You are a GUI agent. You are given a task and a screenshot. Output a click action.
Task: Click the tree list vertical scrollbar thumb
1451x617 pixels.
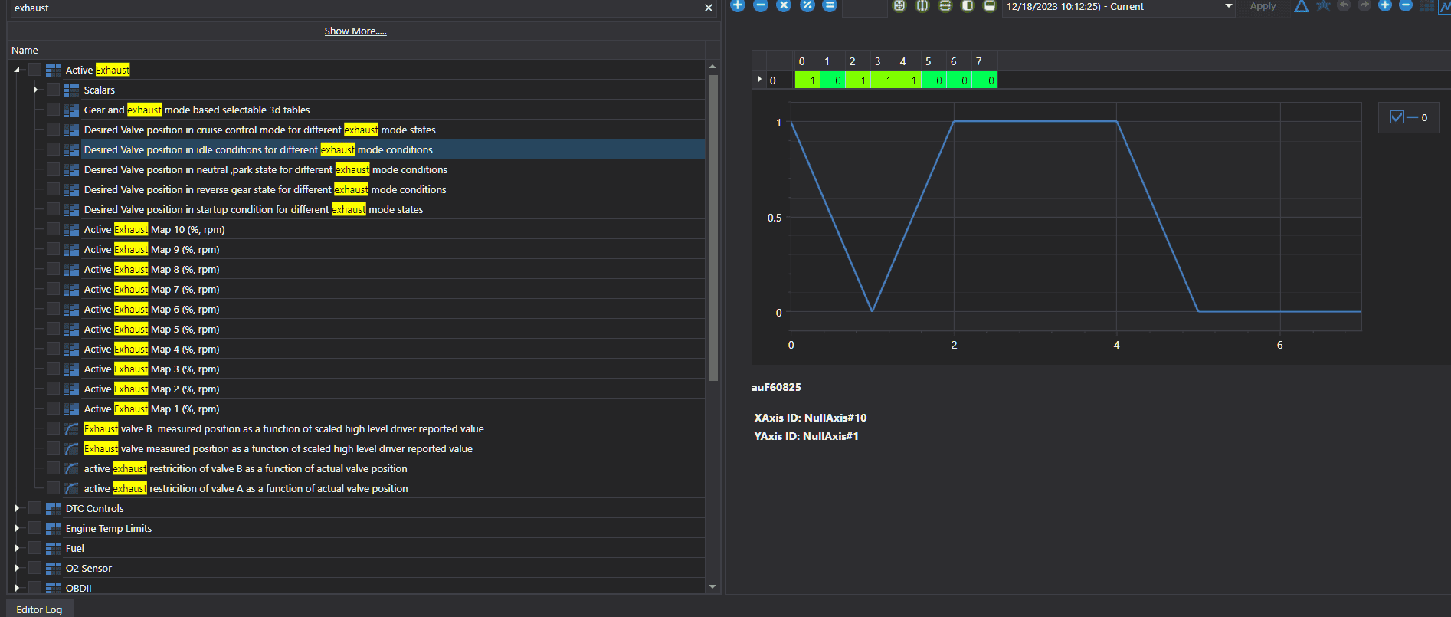coord(712,227)
